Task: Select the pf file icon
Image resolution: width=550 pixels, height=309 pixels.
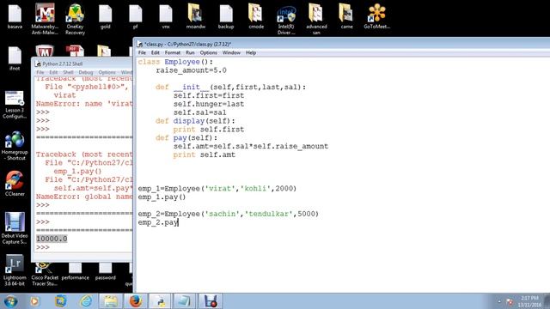Action: pyautogui.click(x=136, y=16)
